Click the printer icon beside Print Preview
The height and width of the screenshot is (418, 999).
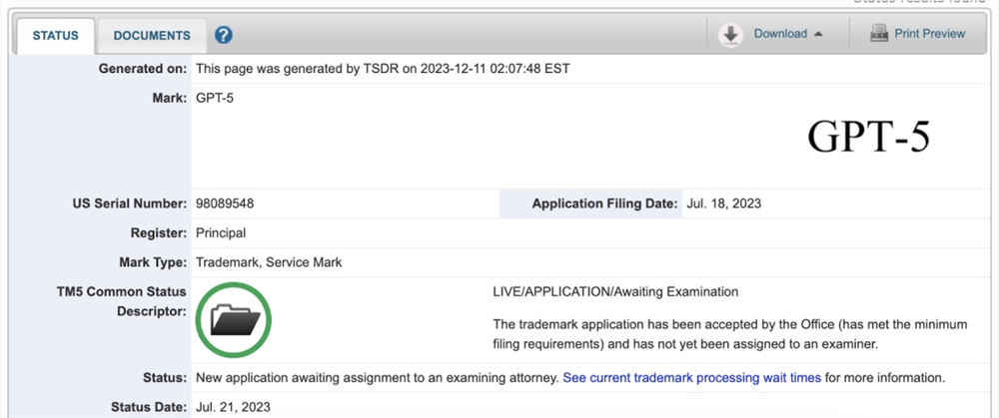pos(879,34)
